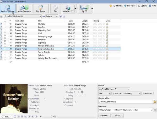Screen dimensions: 157x119
Task: Open the Disc Burner mode
Action: coord(41,9)
